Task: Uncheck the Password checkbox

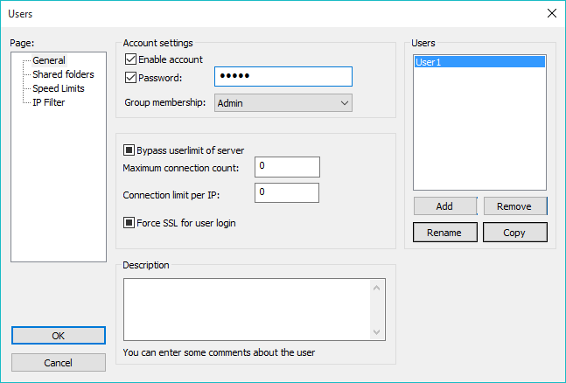Action: [131, 78]
